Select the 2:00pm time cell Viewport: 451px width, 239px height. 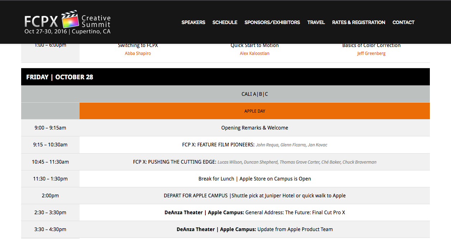click(x=50, y=196)
